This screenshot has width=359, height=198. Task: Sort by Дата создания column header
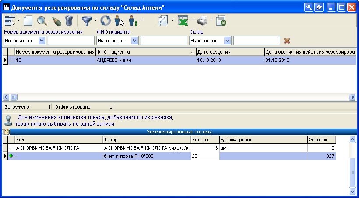[230, 52]
